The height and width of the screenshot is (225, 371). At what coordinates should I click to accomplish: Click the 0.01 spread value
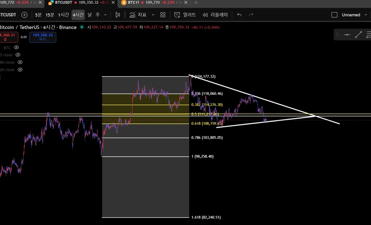pyautogui.click(x=24, y=37)
